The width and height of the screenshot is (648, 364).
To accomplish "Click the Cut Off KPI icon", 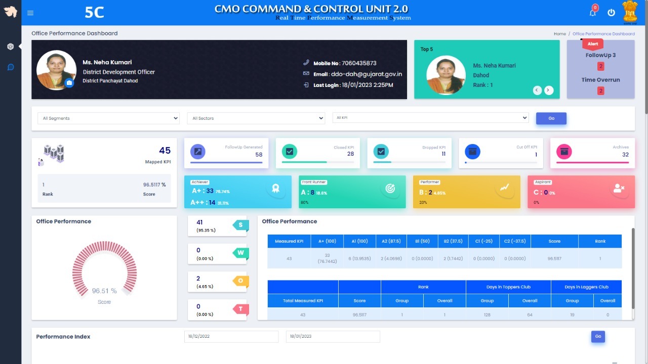I will (x=472, y=151).
